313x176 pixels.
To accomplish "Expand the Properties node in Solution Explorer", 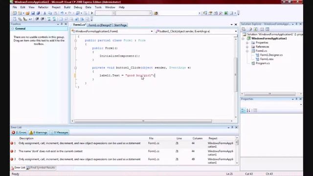I will coord(247,43).
